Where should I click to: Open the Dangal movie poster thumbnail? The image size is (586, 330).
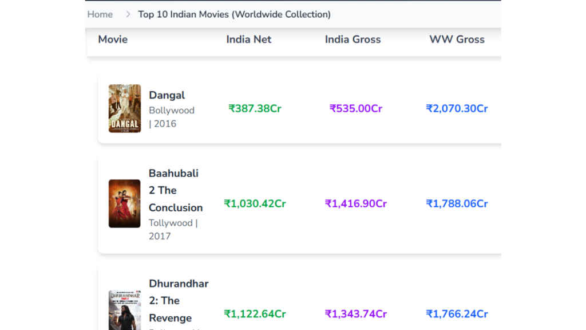point(125,108)
